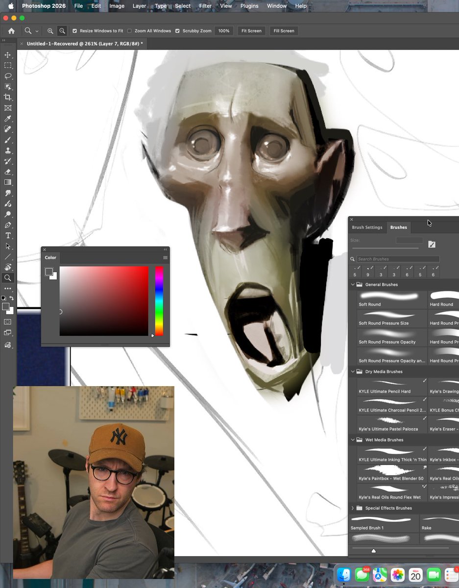Click the Search Brushes field
The image size is (459, 588).
(398, 259)
